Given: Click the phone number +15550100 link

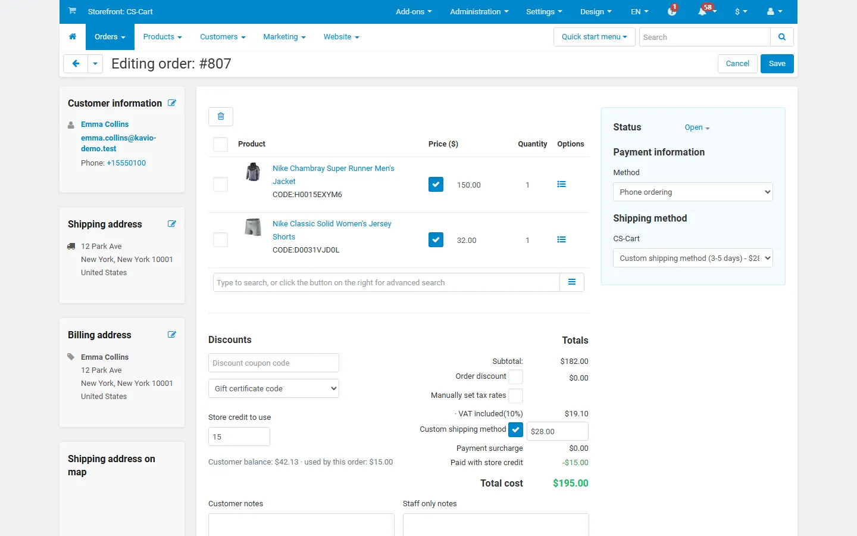Looking at the screenshot, I should [x=126, y=163].
